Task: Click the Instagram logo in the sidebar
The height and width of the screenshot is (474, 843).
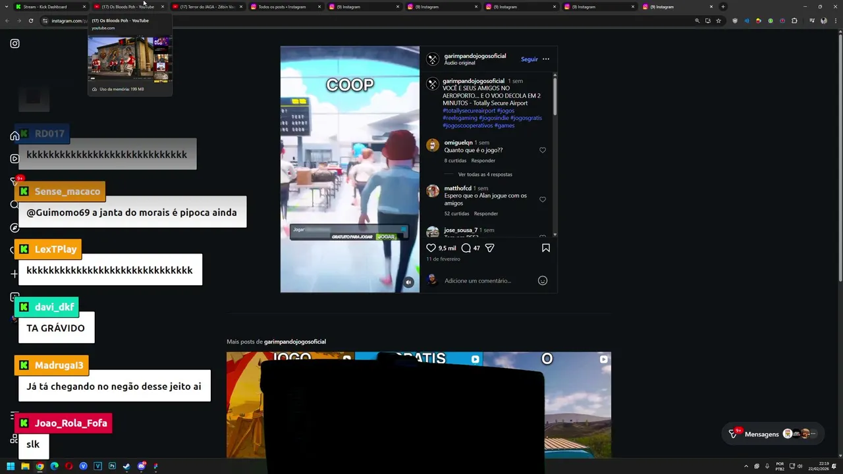Action: coord(14,43)
